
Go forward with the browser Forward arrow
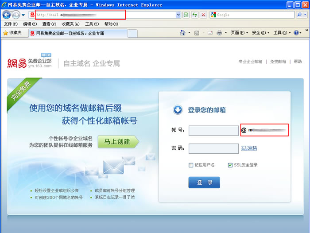coord(15,15)
